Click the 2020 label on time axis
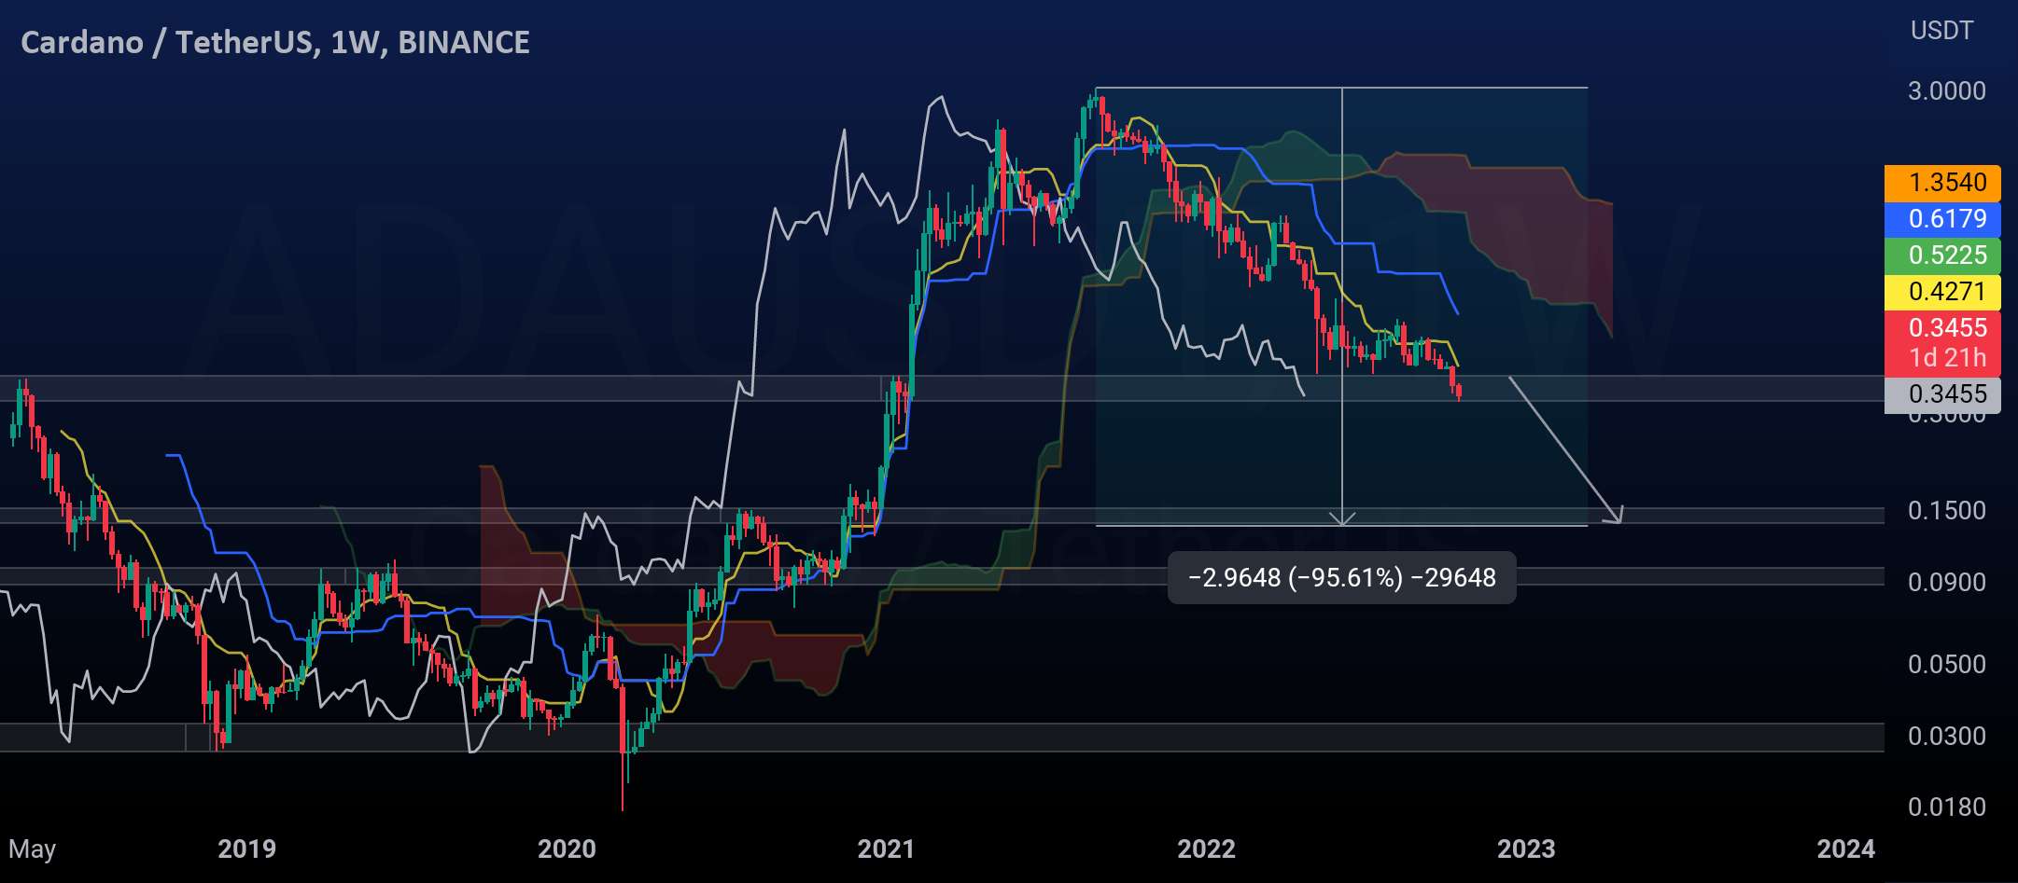 click(x=567, y=849)
